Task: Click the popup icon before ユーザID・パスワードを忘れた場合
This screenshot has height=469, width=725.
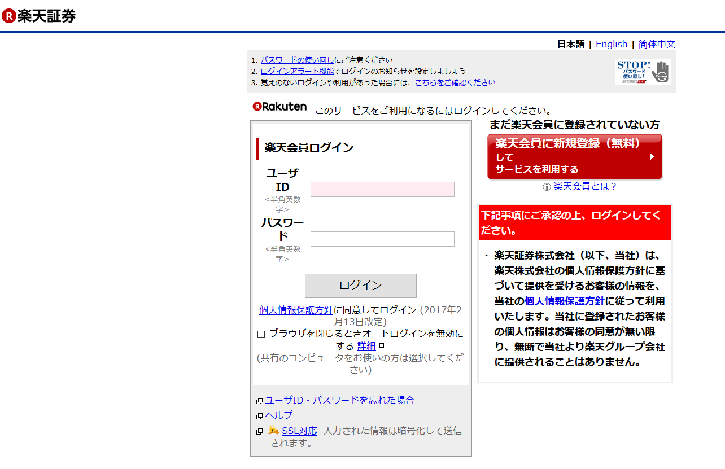Action: pyautogui.click(x=259, y=401)
